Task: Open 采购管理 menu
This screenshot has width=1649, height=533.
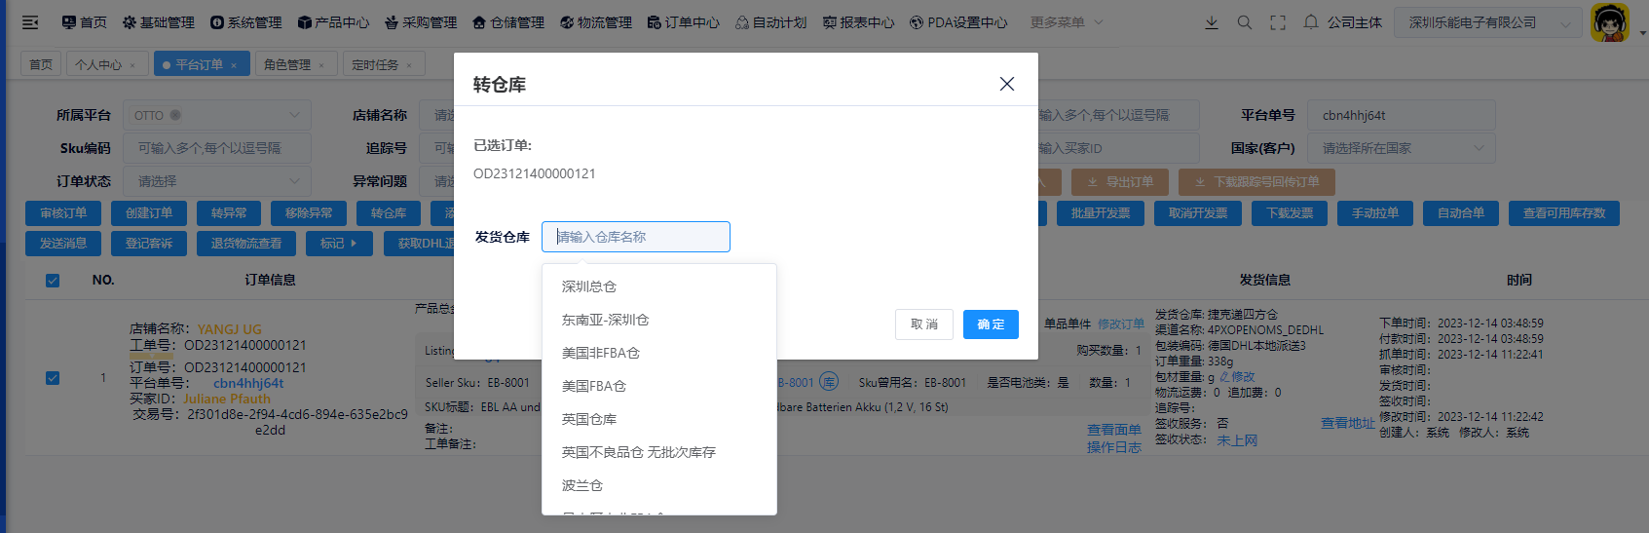Action: tap(422, 22)
